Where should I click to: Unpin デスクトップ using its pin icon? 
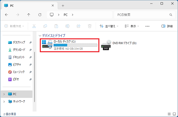click(x=30, y=43)
